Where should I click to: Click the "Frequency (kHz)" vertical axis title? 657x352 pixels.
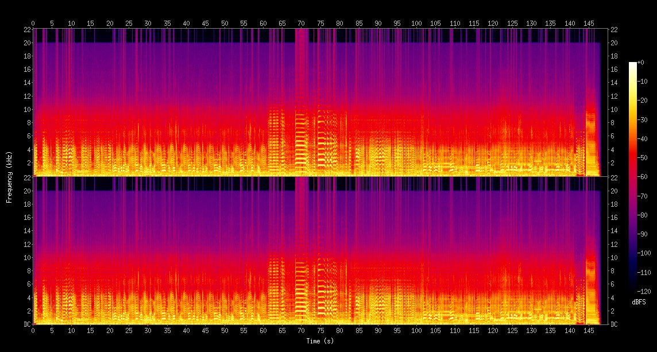tap(9, 176)
